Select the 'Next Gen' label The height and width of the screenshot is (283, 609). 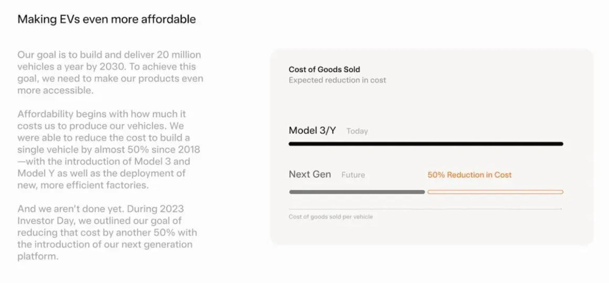[310, 174]
